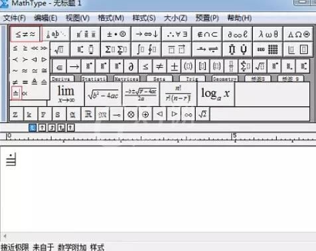
Task: Switch to the Matrices tab
Action: (x=126, y=79)
